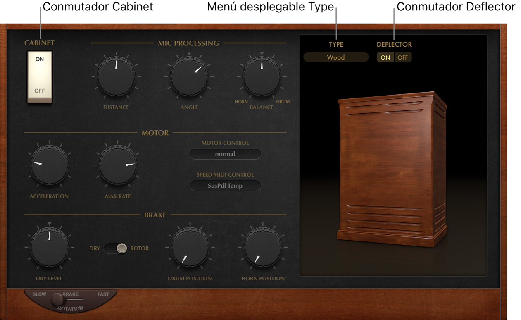Set Rotation to Fast

coord(103,294)
